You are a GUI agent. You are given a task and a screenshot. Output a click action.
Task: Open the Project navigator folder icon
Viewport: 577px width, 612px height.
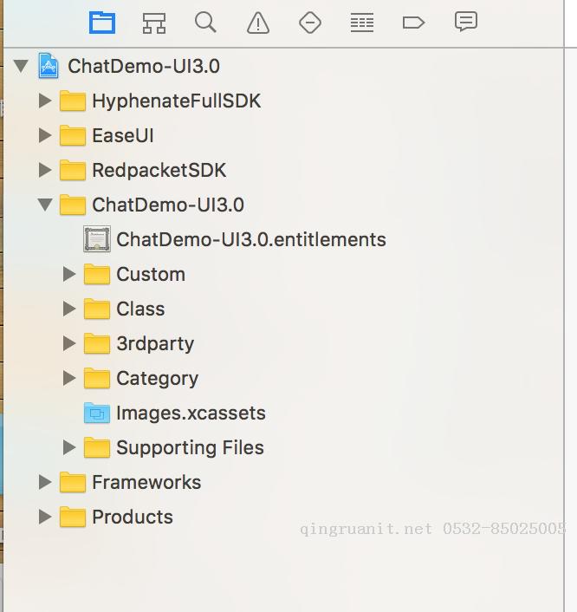coord(102,23)
